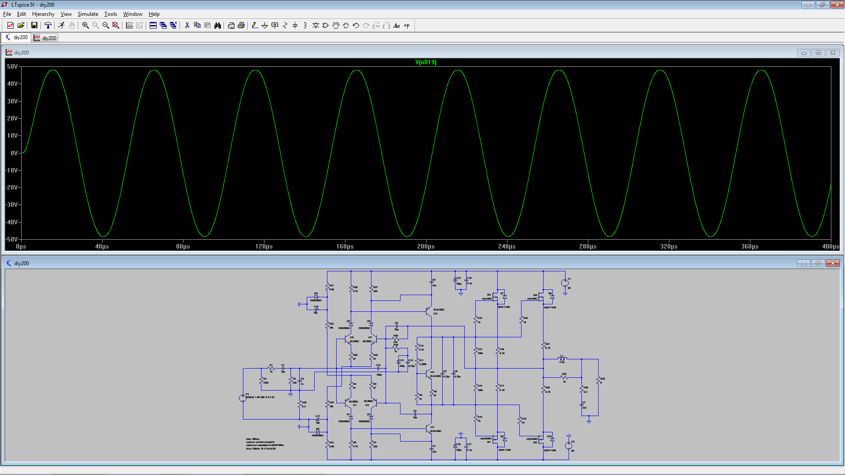Click the .tran 400us directive text
The width and height of the screenshot is (845, 475).
tap(253, 439)
